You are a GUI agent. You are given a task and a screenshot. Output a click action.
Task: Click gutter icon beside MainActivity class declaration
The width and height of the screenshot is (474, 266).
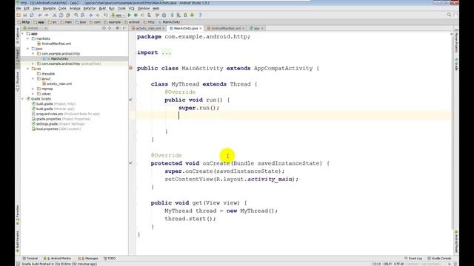[131, 68]
